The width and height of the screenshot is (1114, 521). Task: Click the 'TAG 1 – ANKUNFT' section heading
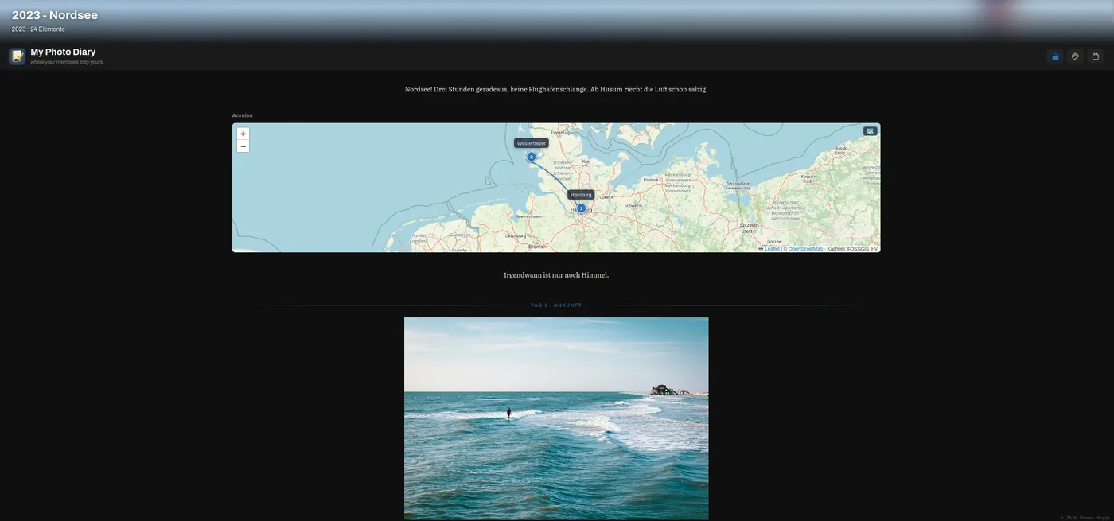tap(556, 305)
